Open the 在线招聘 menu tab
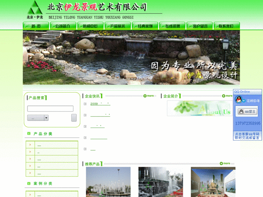Image resolution: width=263 pixels, height=197 pixels. click(x=172, y=26)
